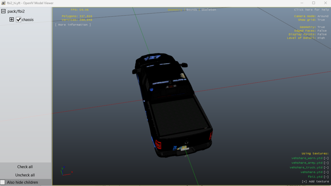Click the 'Click here for help' text
The width and height of the screenshot is (331, 186).
tap(311, 10)
